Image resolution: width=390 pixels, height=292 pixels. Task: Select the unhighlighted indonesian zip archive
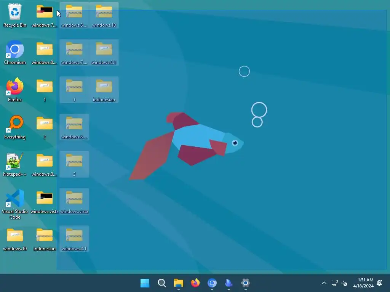[44, 239]
